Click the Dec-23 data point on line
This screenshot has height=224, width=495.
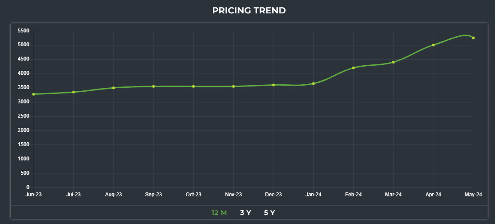pyautogui.click(x=274, y=85)
